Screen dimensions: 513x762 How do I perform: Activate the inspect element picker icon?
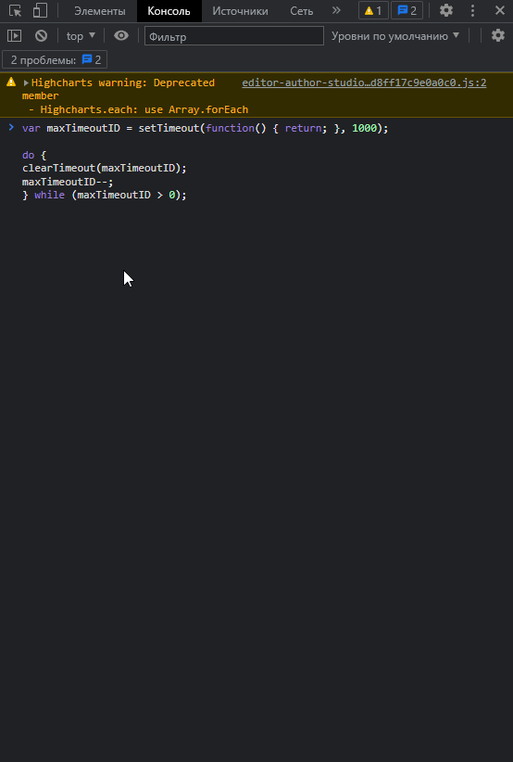click(15, 11)
